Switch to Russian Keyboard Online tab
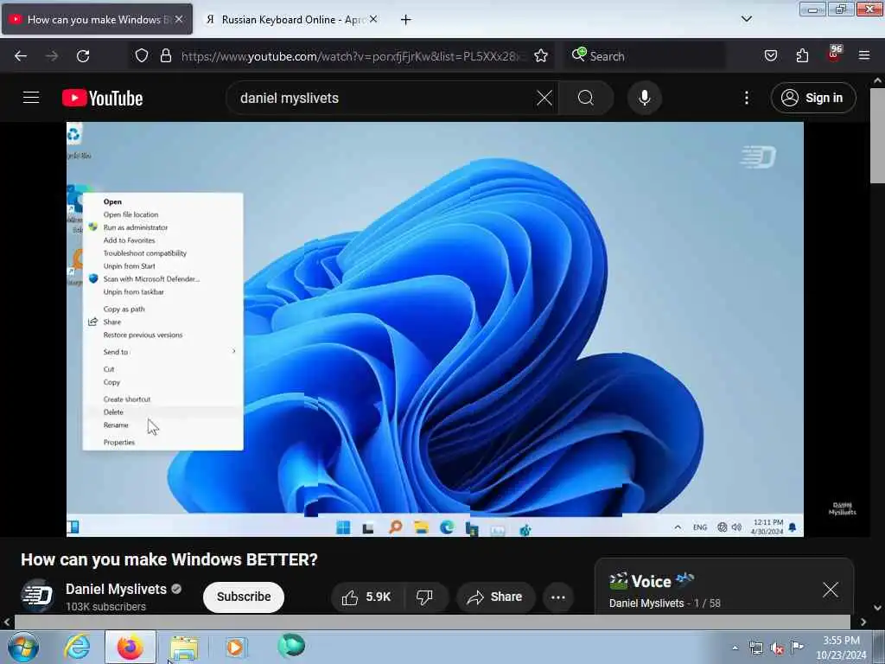This screenshot has height=664, width=885. coord(287,20)
